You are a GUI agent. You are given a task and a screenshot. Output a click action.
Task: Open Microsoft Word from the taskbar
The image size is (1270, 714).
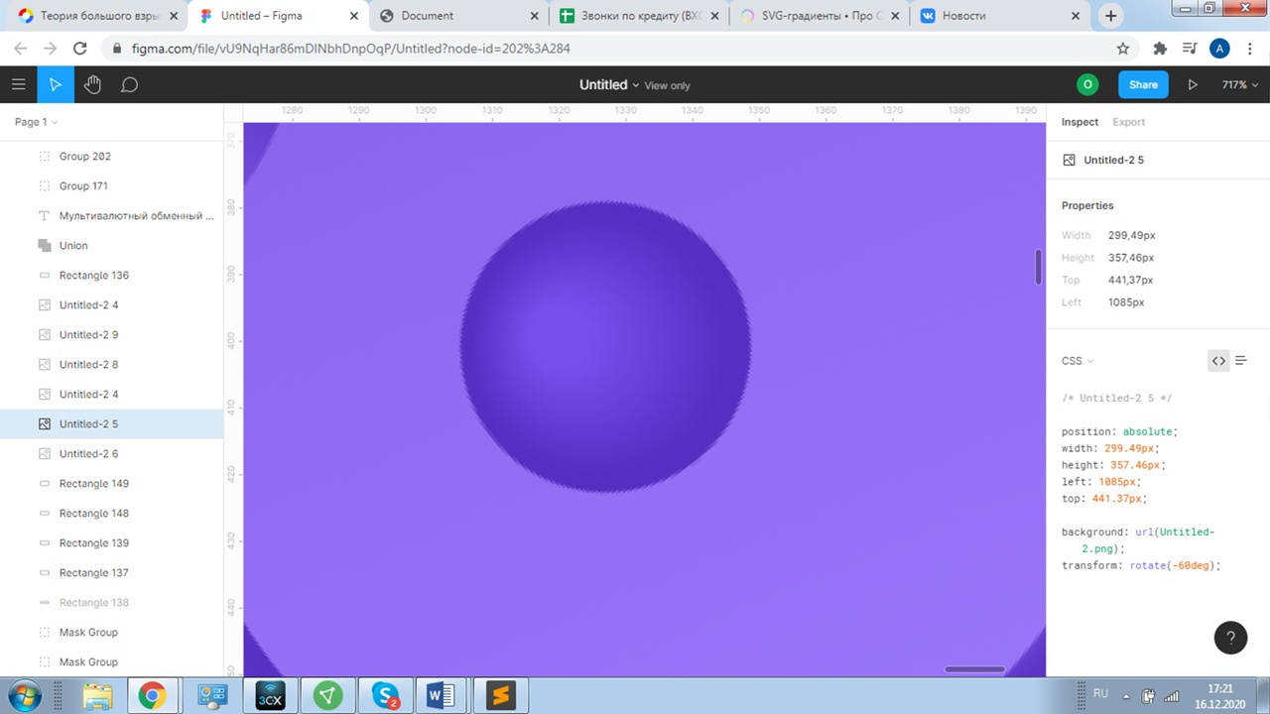(441, 696)
